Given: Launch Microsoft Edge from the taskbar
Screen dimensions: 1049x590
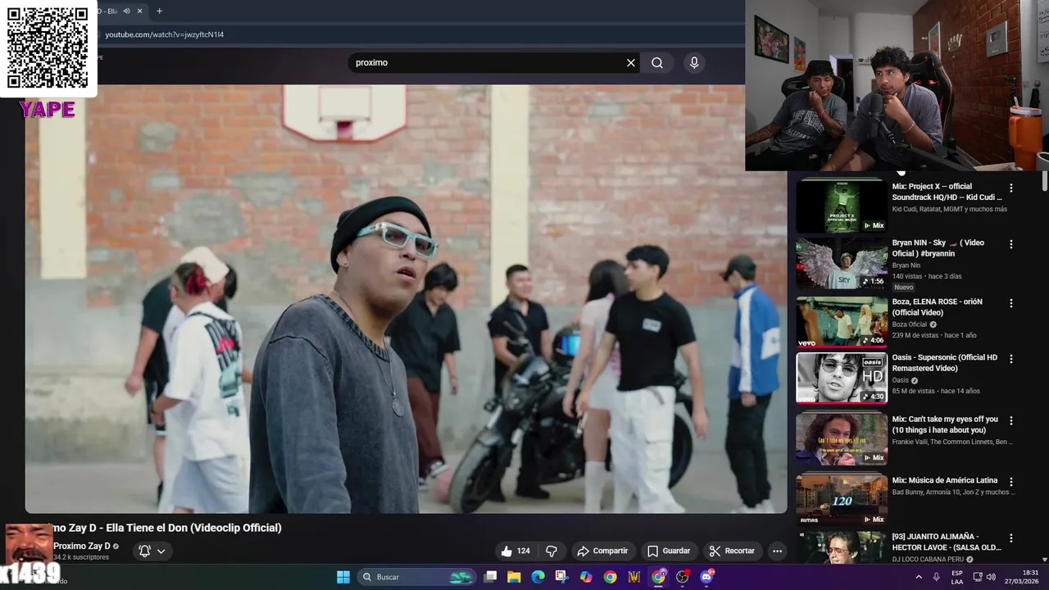Looking at the screenshot, I should (538, 577).
